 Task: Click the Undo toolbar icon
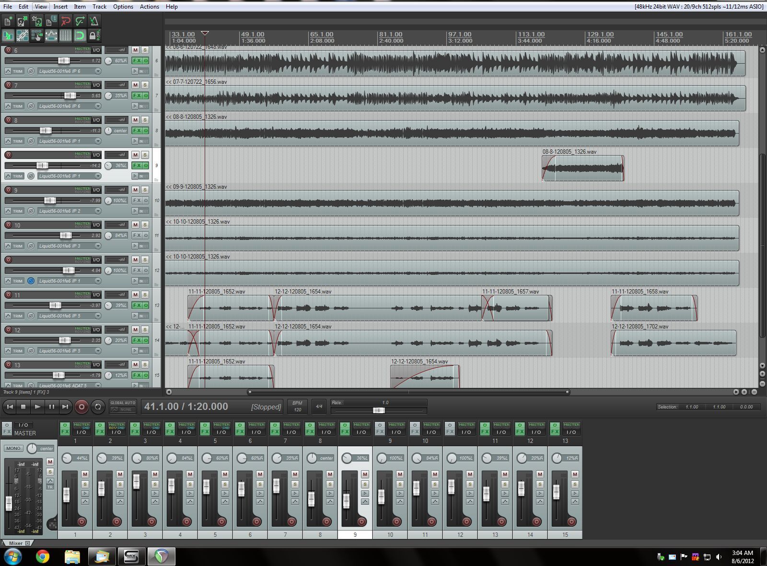point(66,21)
